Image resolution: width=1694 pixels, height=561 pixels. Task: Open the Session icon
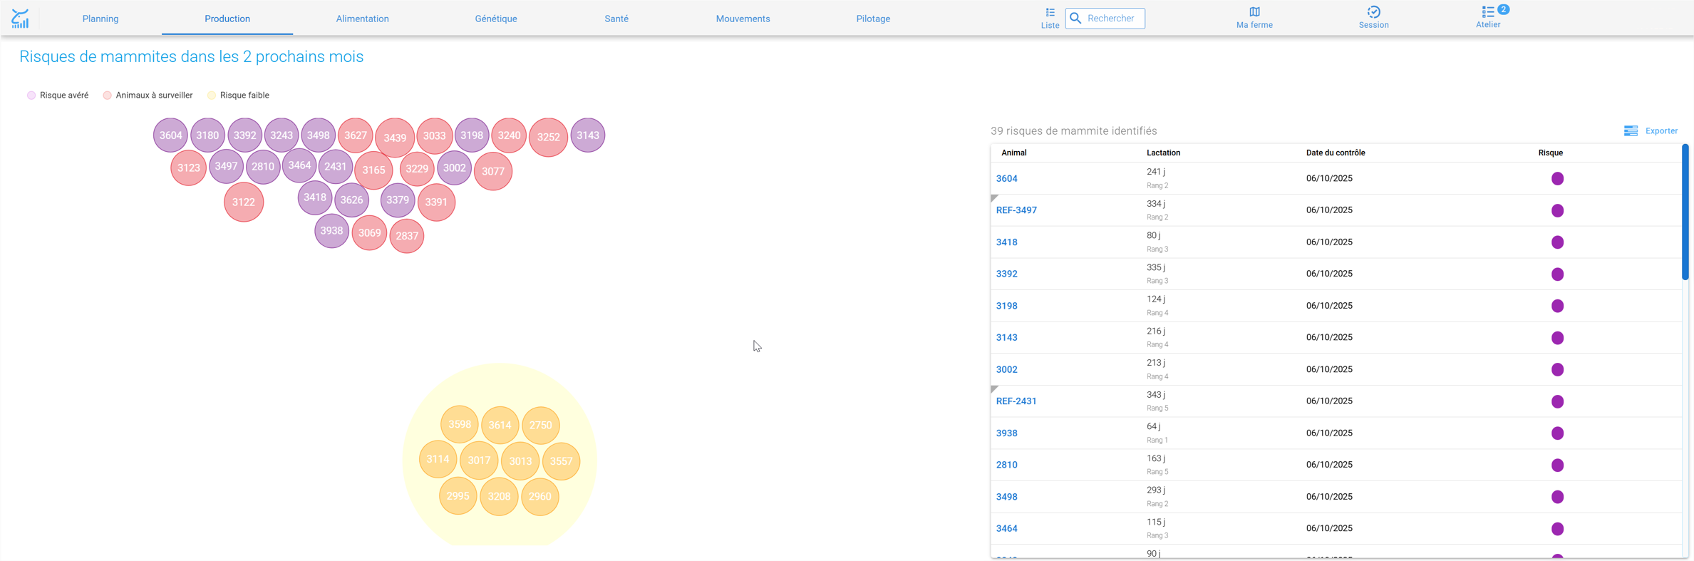point(1373,11)
